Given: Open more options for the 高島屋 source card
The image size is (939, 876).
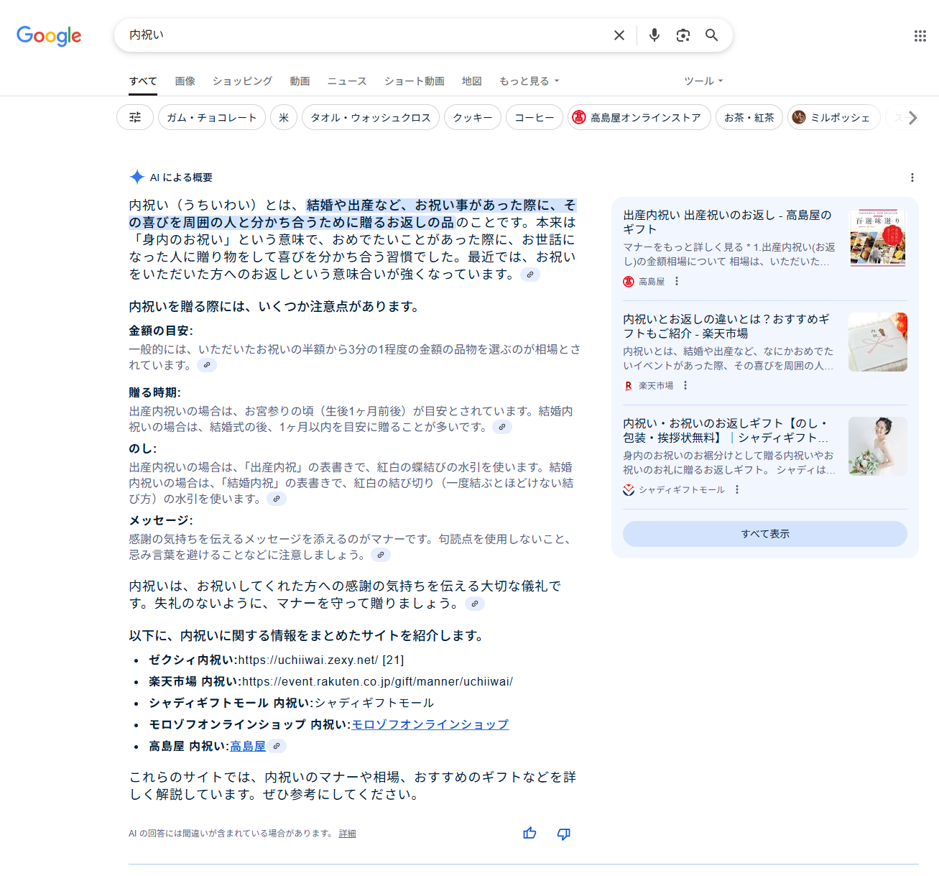Looking at the screenshot, I should tap(677, 282).
